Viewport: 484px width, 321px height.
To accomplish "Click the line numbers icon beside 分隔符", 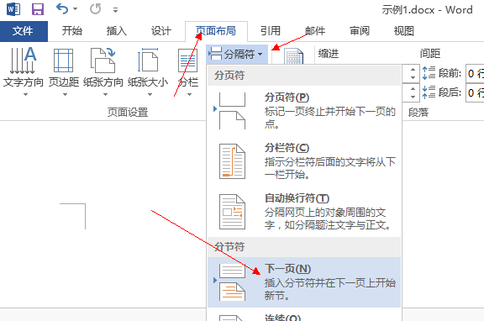I will coord(293,56).
